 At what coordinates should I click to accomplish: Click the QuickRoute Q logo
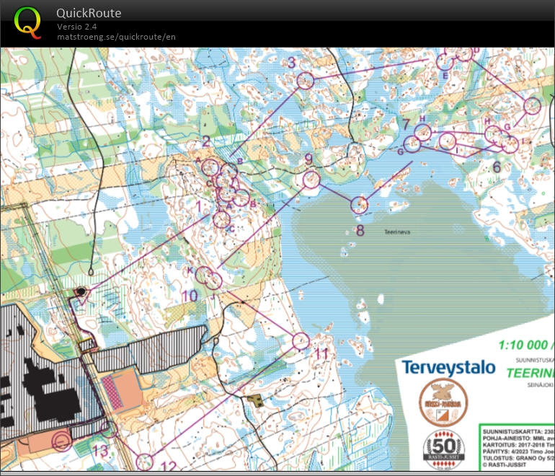(28, 22)
